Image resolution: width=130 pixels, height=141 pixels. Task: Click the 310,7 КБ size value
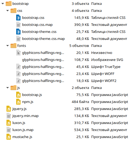point(82,123)
